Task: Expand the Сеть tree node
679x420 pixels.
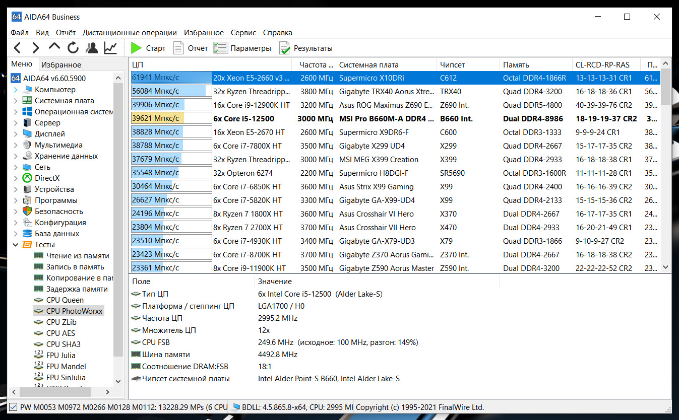Action: coord(16,167)
